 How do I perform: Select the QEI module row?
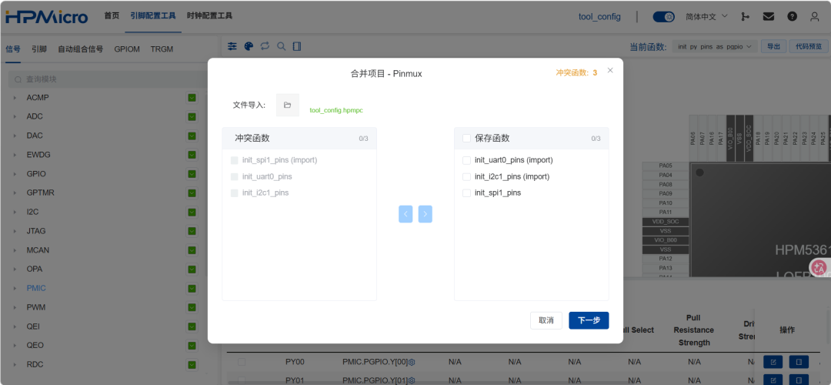pyautogui.click(x=104, y=326)
